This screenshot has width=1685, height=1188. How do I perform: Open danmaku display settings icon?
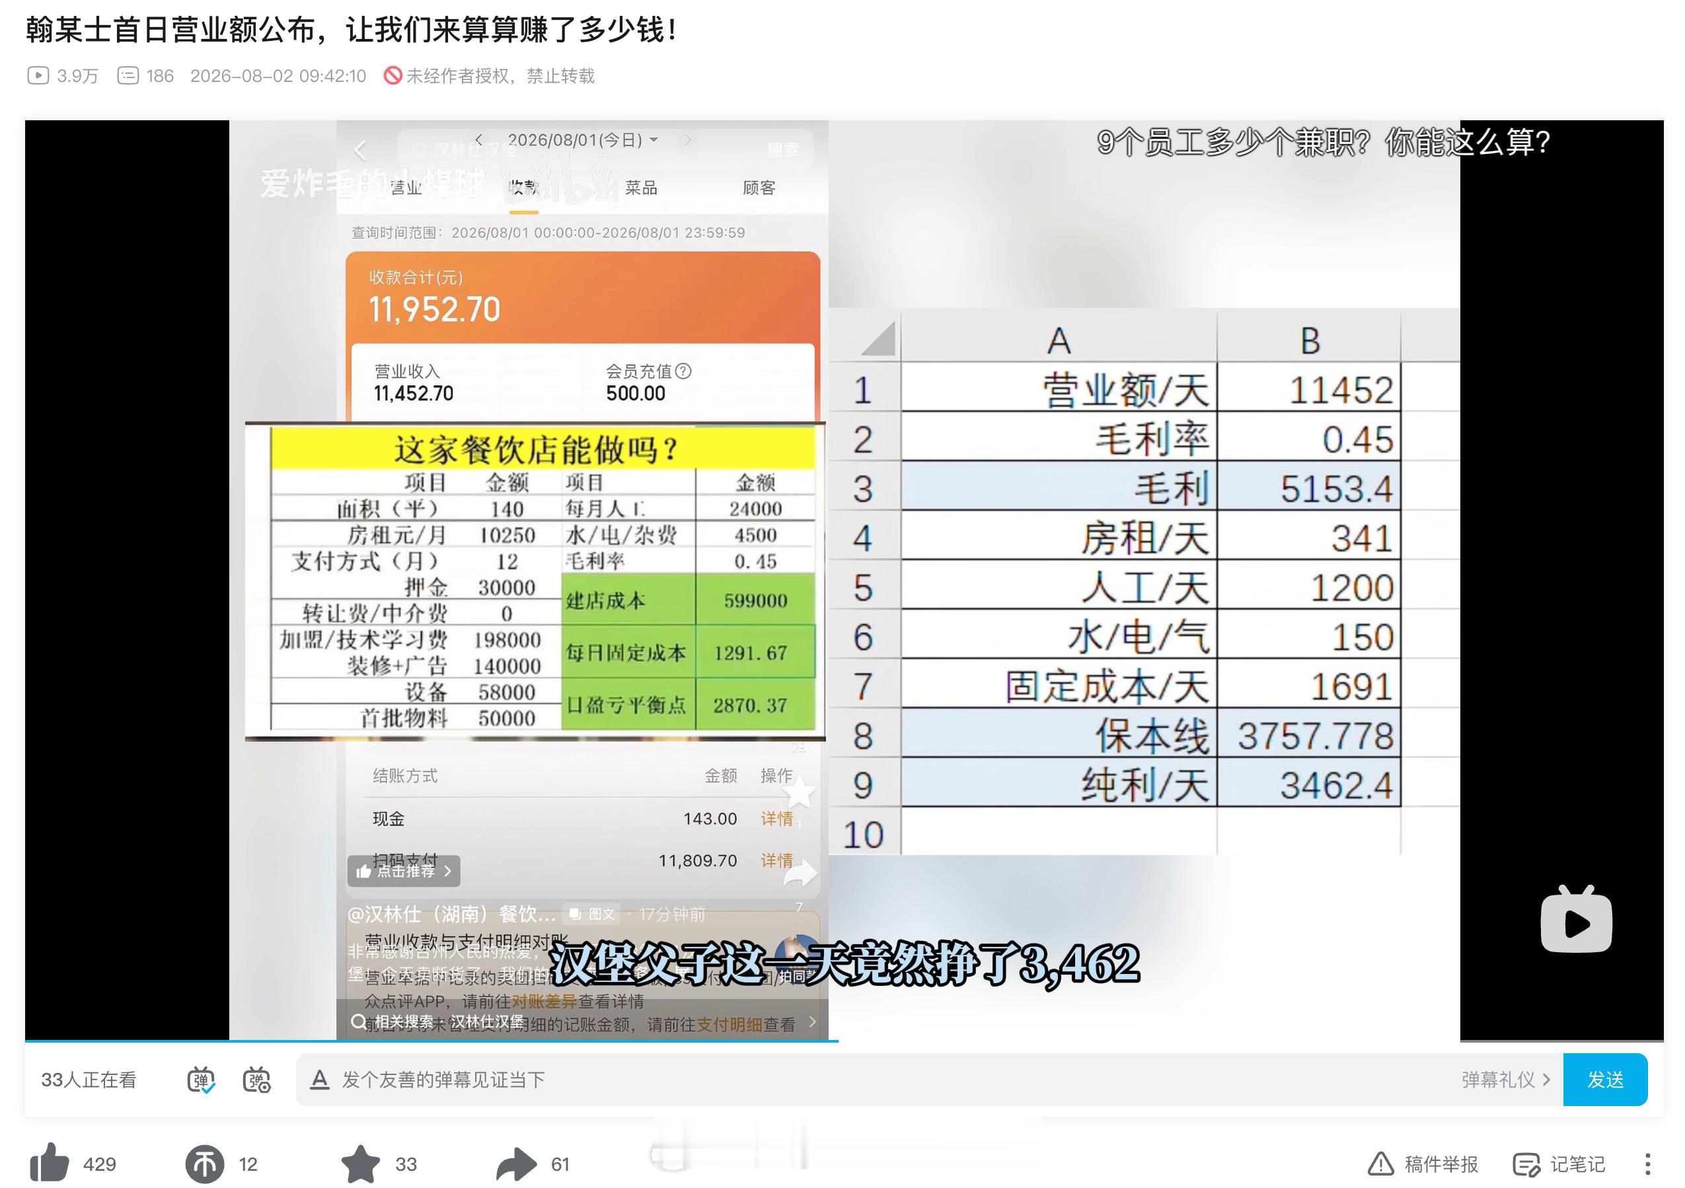tap(256, 1080)
